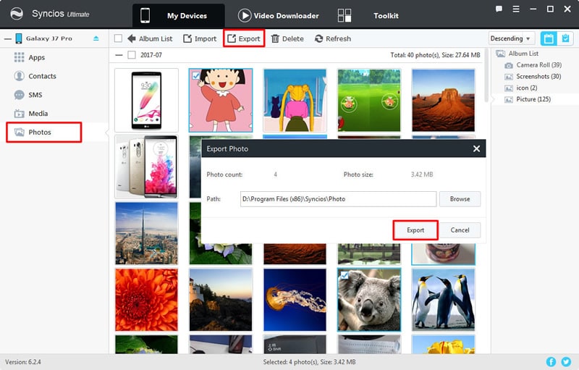Screen dimensions: 579x370
Task: Open the hamburger menu icon
Action: [x=516, y=9]
